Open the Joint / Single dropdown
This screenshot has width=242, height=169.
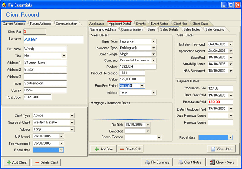point(153,54)
